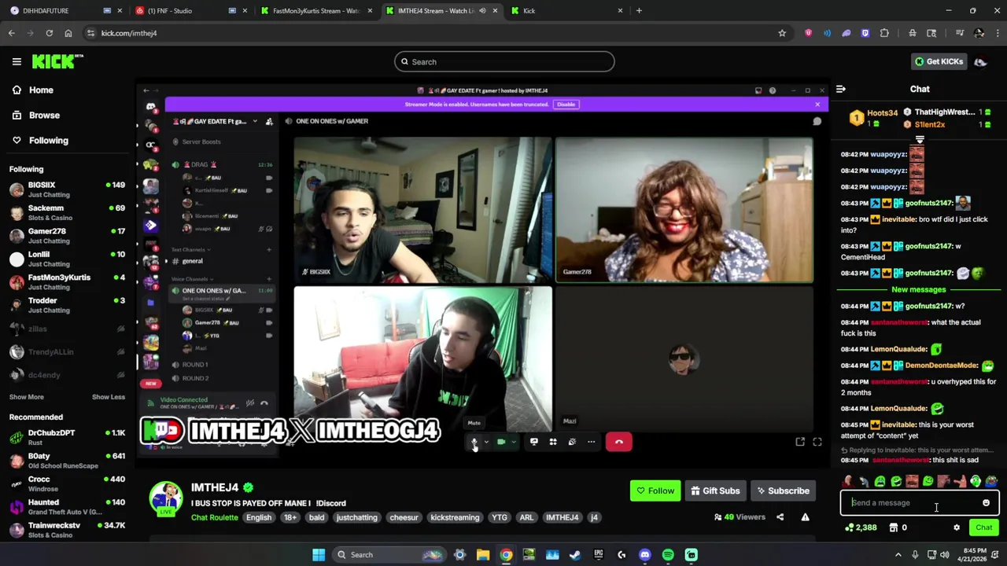Open the user avatar on Kick header

(x=980, y=61)
